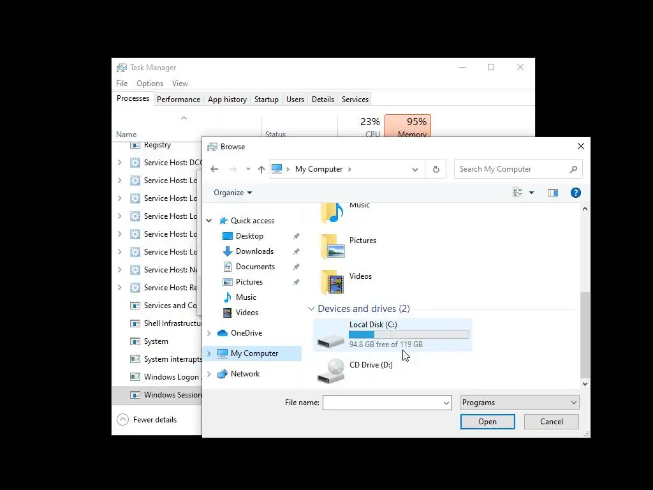Select Music in navigation pane
This screenshot has height=490, width=653.
click(x=246, y=297)
